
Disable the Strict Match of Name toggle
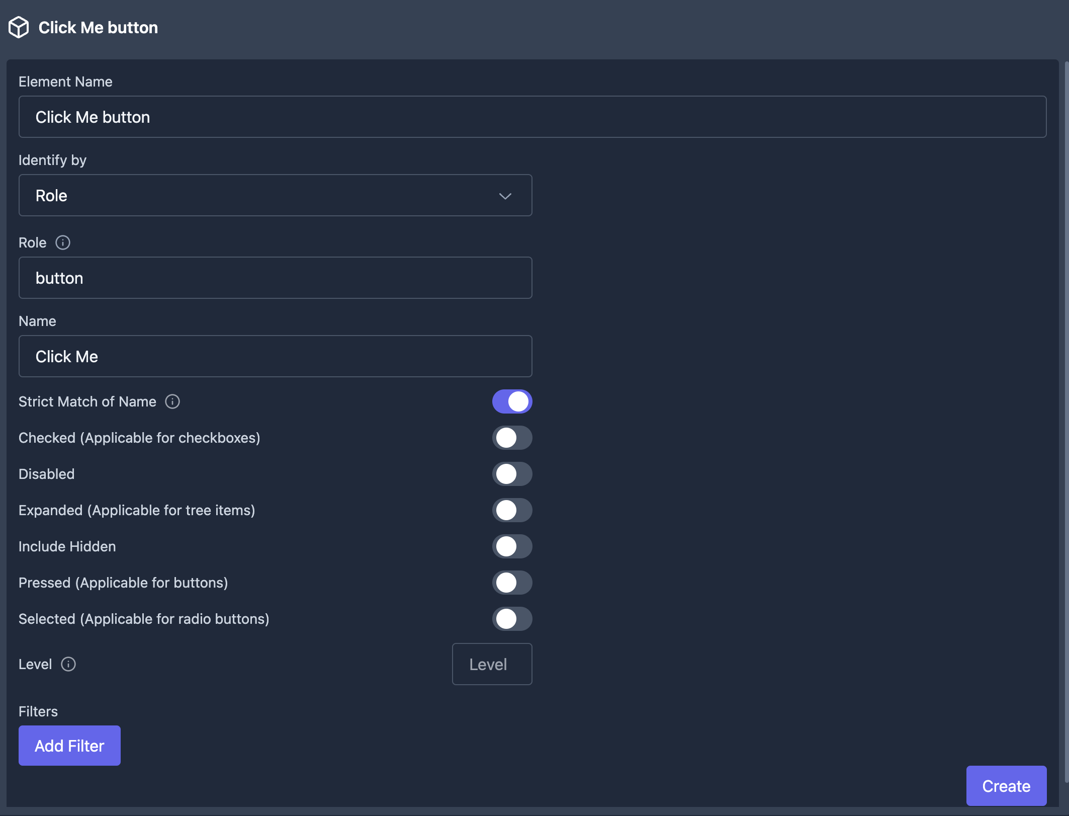512,401
